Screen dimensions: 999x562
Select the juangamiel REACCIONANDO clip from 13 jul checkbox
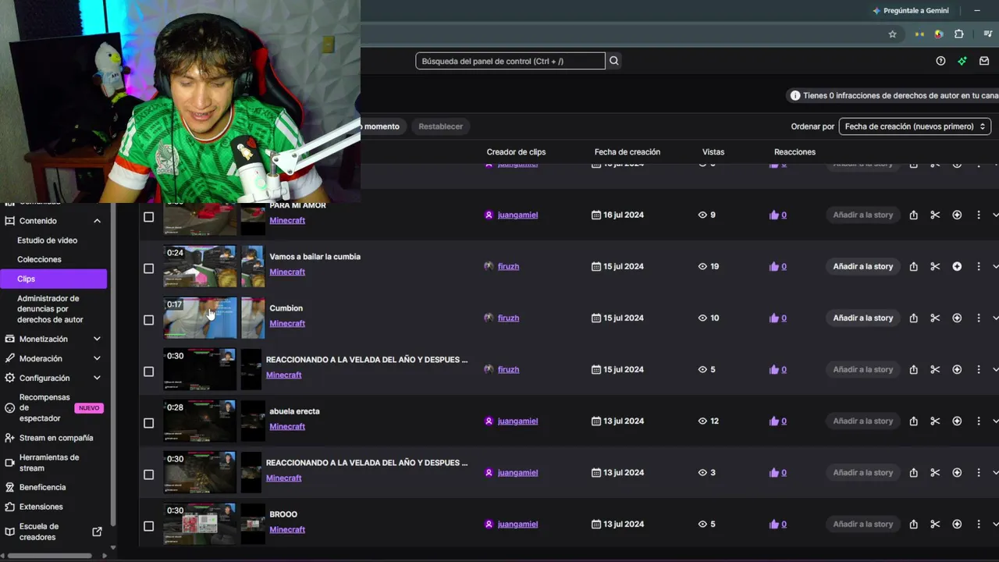[x=148, y=475]
